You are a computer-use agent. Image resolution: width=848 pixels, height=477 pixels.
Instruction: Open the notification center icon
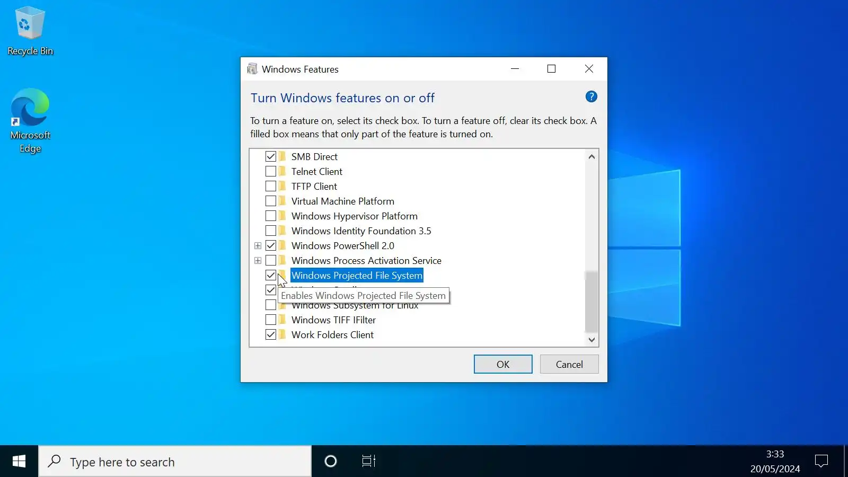pos(821,461)
